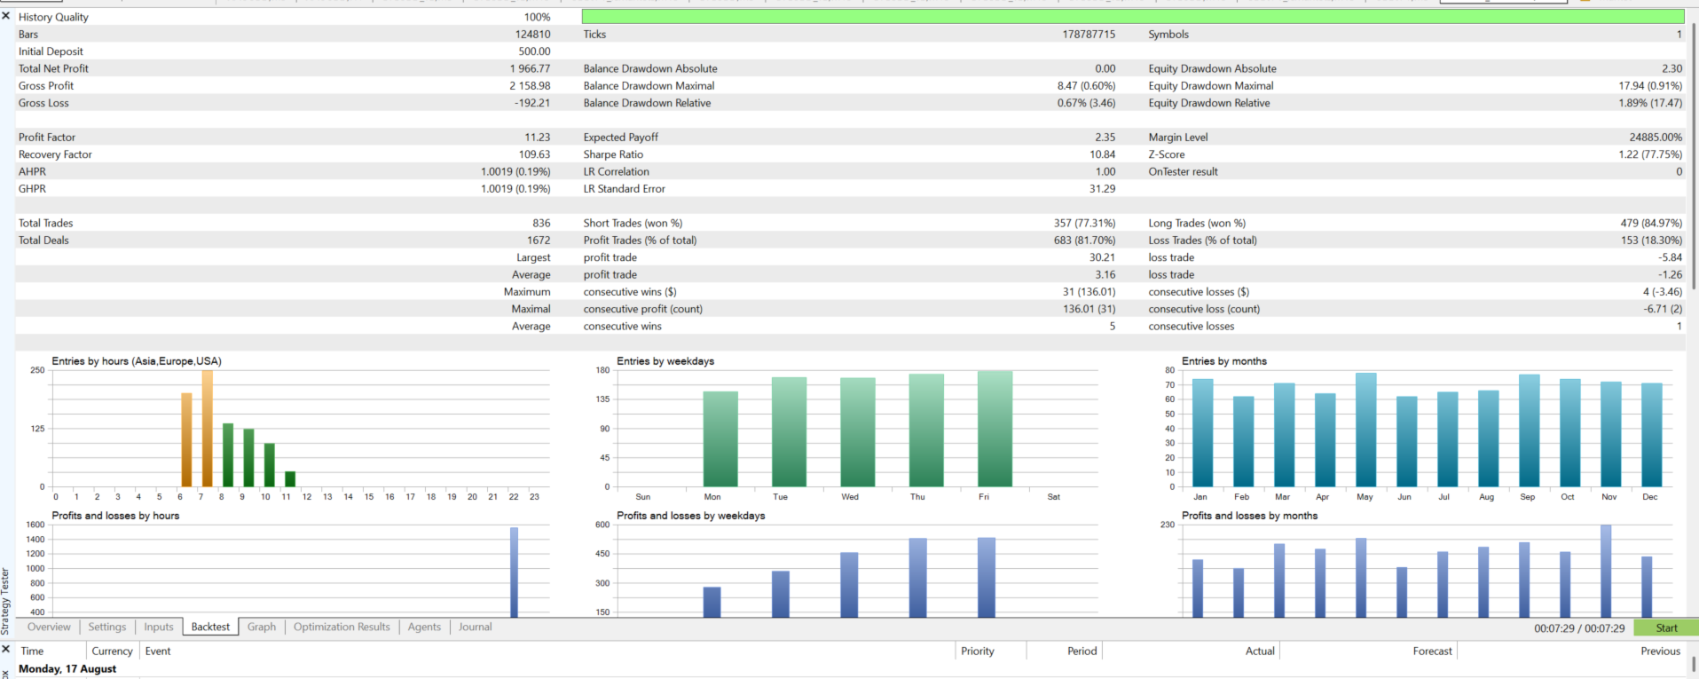
Task: Click the Recovery Factor value 109.63
Action: [x=534, y=154]
